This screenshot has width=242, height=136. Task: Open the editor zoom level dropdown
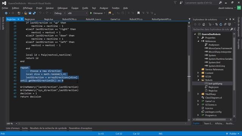(x=16, y=124)
